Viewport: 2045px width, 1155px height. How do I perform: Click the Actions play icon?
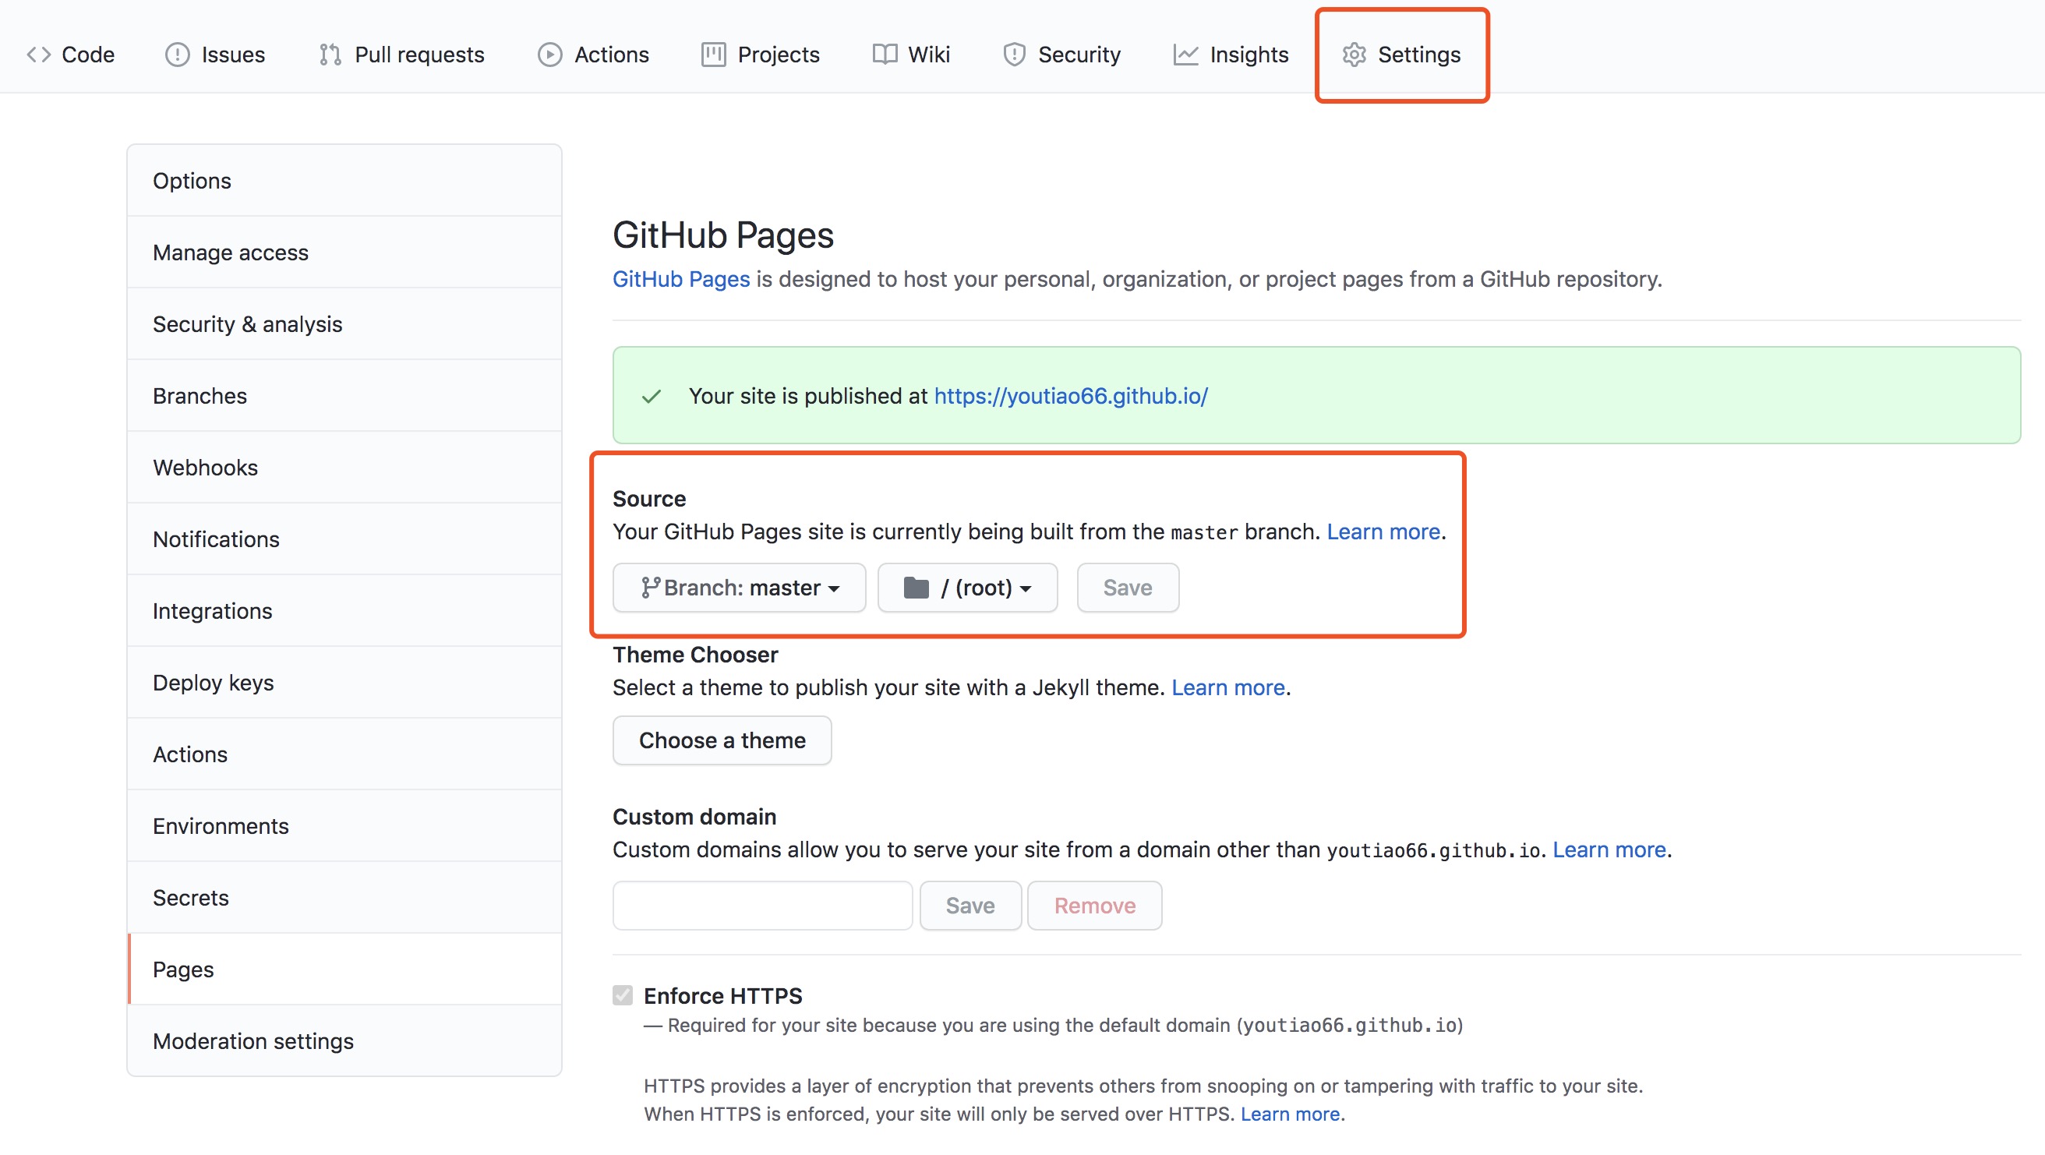tap(549, 55)
